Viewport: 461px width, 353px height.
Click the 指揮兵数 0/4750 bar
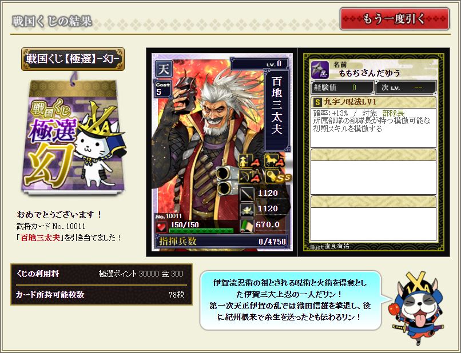pos(222,241)
